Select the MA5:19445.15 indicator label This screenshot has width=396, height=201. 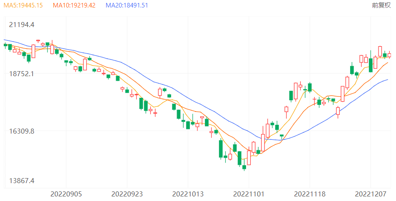(23, 5)
